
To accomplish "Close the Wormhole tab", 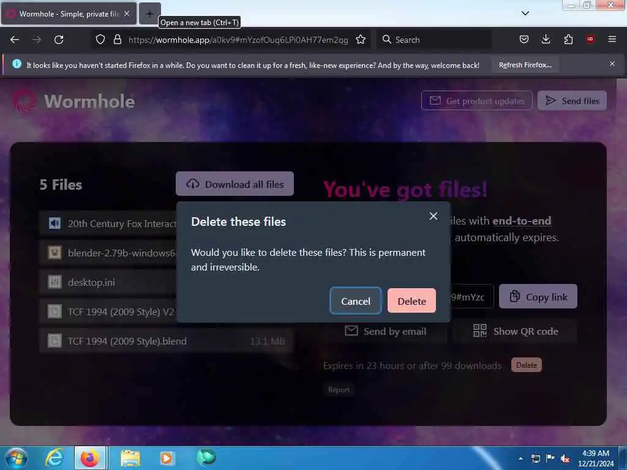I will (127, 13).
